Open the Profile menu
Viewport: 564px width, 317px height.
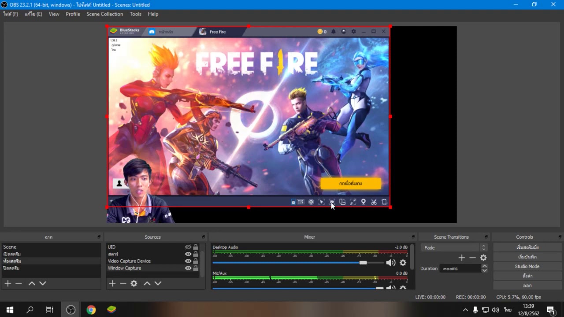tap(73, 14)
